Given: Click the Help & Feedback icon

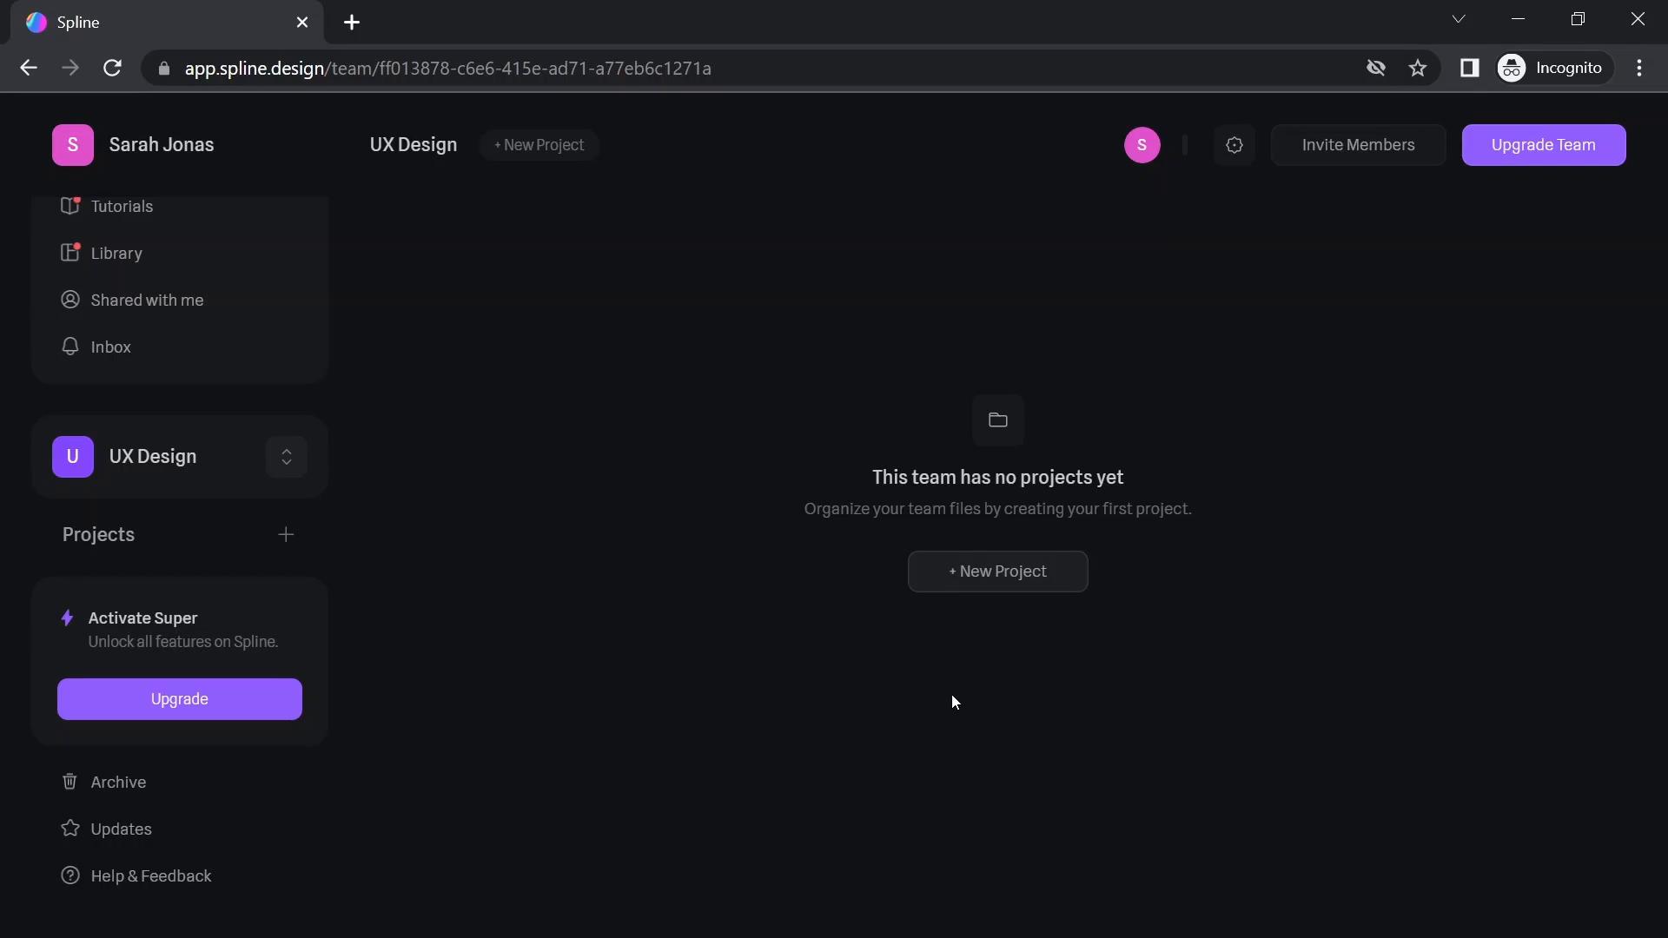Looking at the screenshot, I should (69, 876).
